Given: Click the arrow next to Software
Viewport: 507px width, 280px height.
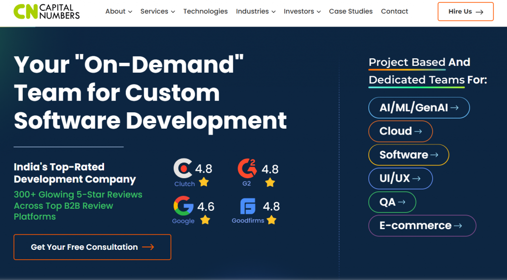Looking at the screenshot, I should tap(434, 155).
